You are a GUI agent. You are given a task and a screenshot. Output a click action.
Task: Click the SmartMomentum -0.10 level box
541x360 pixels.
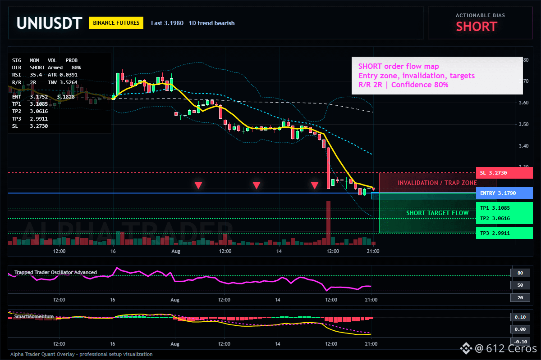pyautogui.click(x=520, y=341)
